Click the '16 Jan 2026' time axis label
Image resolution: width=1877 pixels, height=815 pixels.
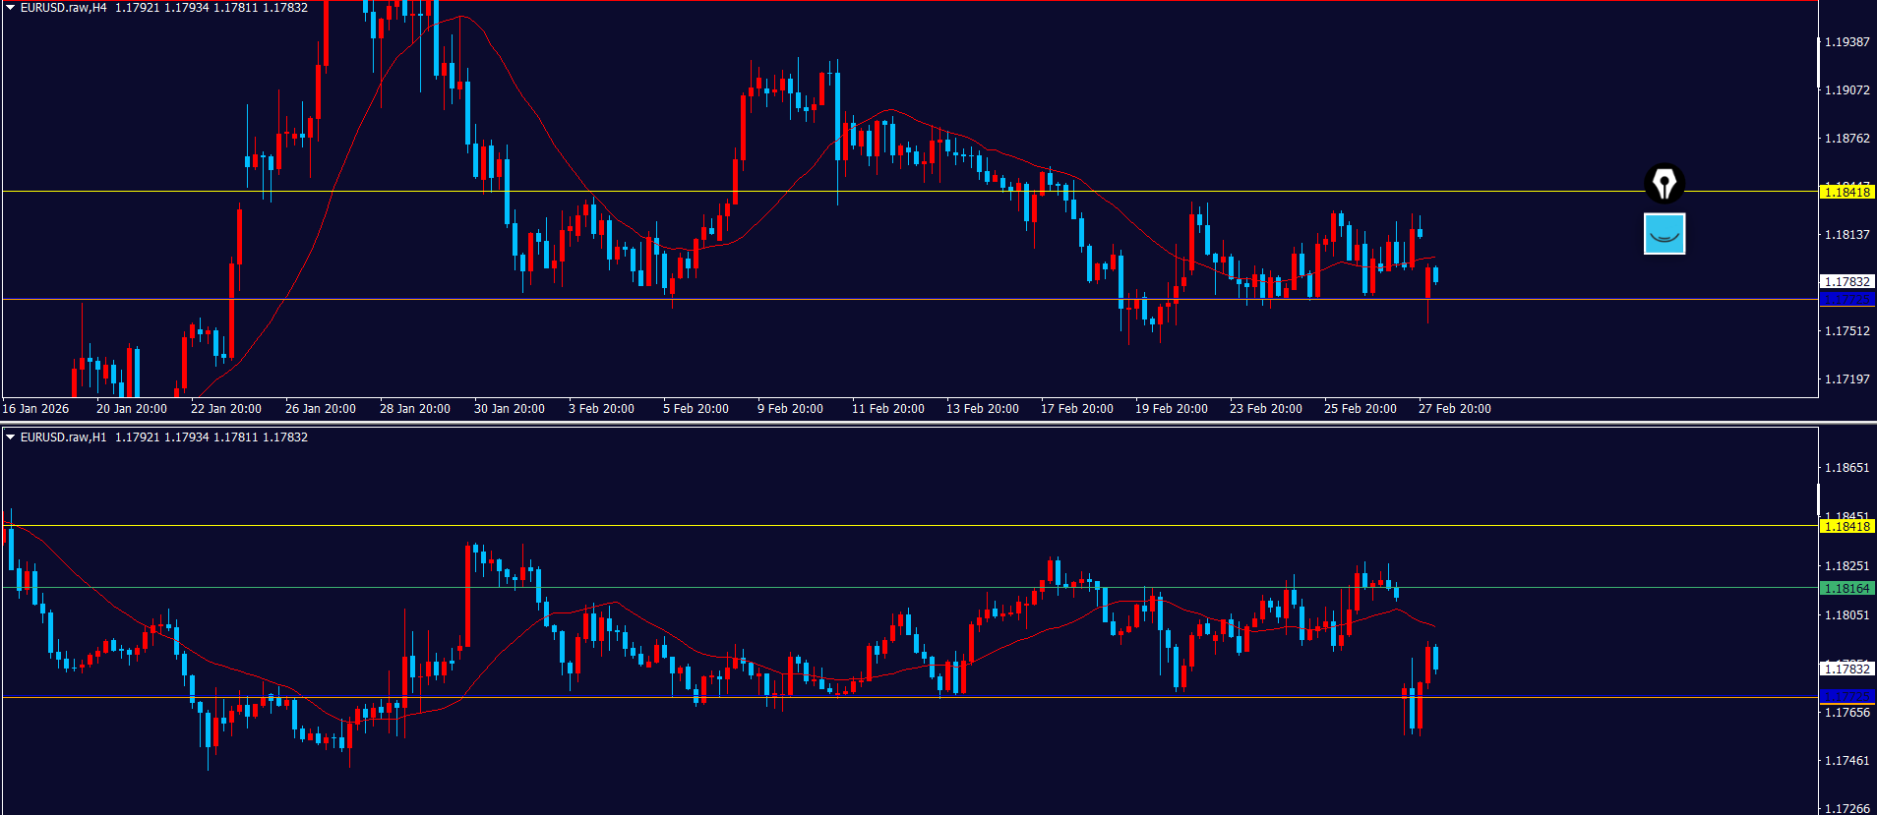36,409
